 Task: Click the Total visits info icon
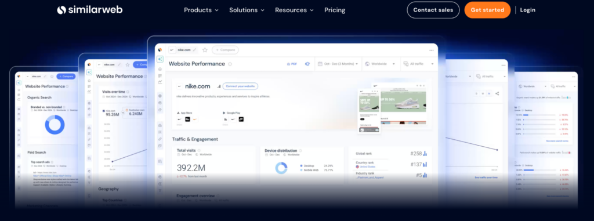tap(199, 150)
